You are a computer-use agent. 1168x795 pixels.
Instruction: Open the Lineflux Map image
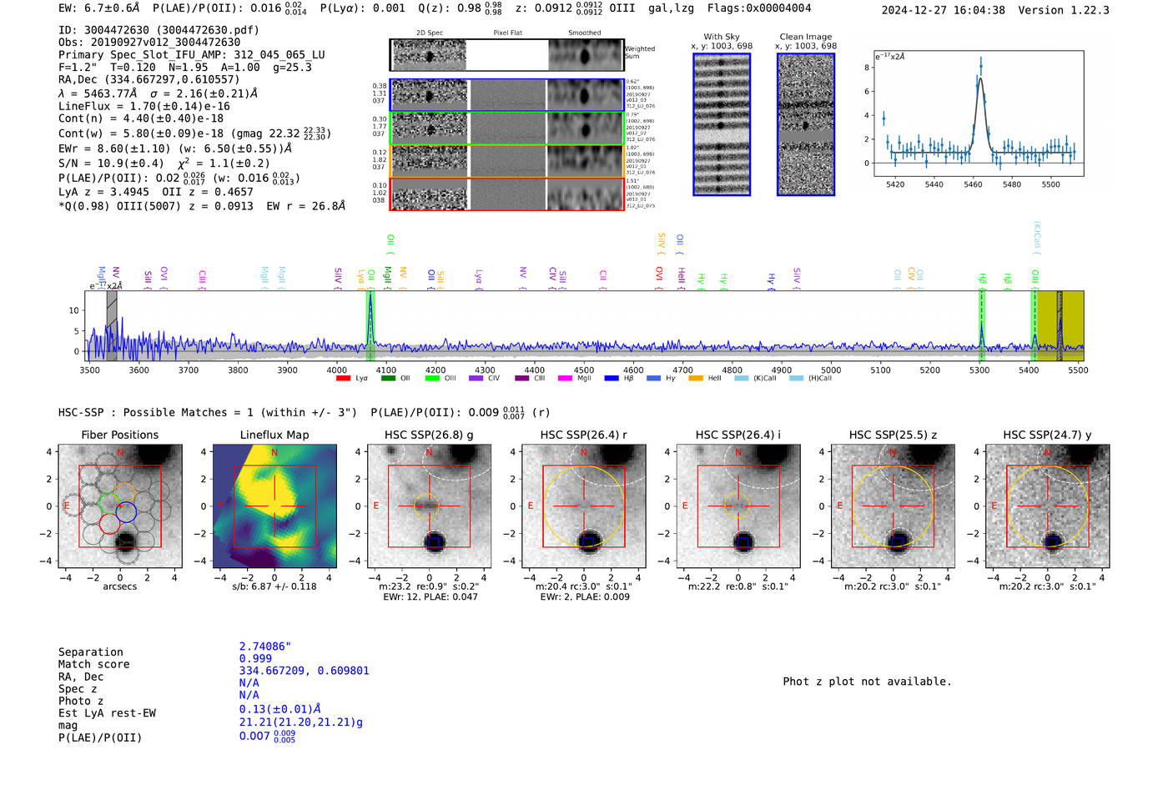[x=274, y=506]
